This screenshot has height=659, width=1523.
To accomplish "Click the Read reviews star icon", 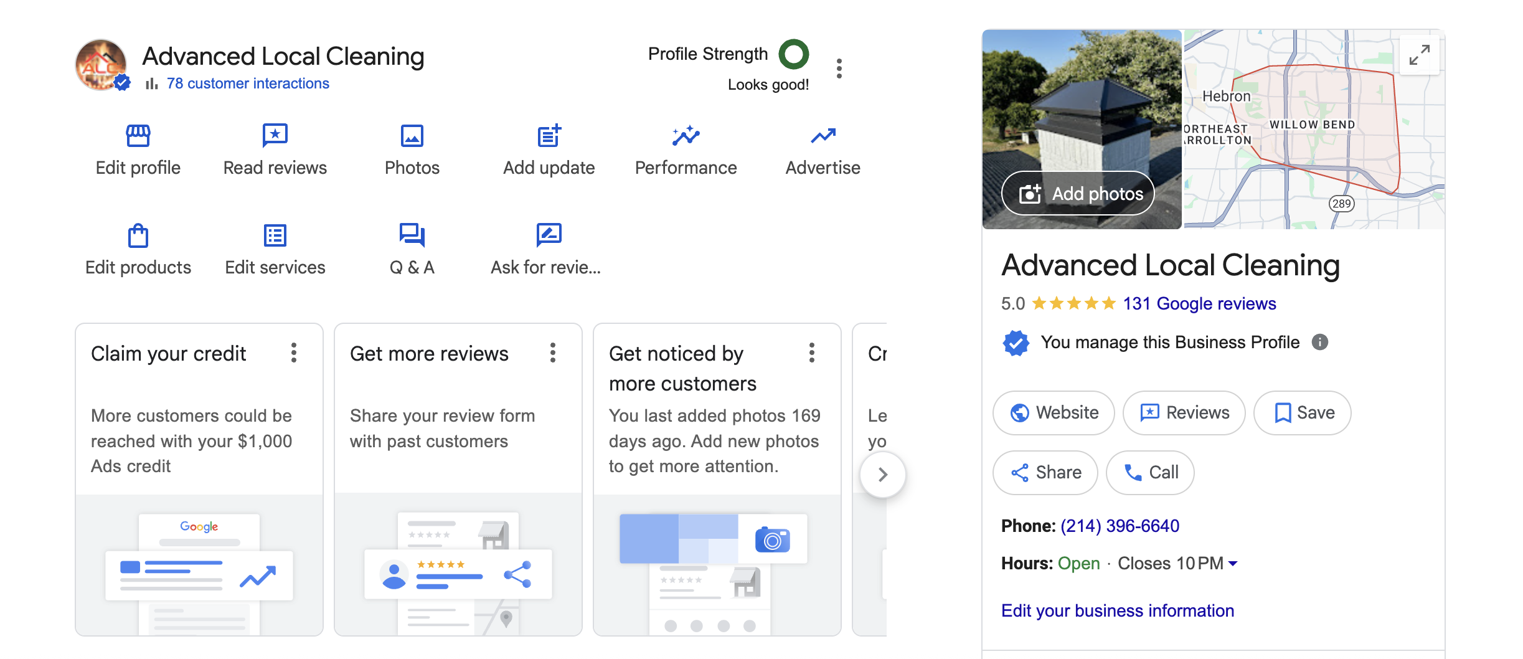I will [275, 135].
